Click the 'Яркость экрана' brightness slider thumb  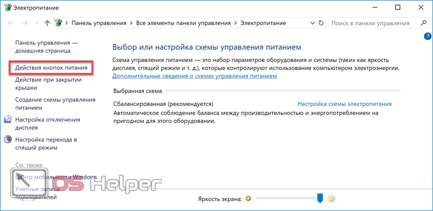[x=320, y=198]
